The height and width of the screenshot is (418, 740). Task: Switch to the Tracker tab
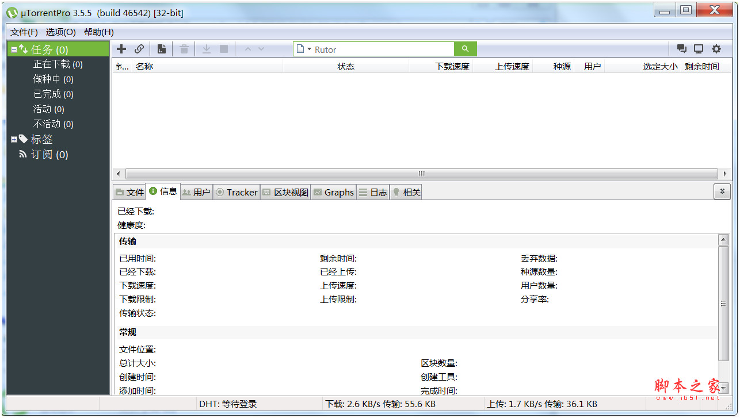[x=237, y=192]
